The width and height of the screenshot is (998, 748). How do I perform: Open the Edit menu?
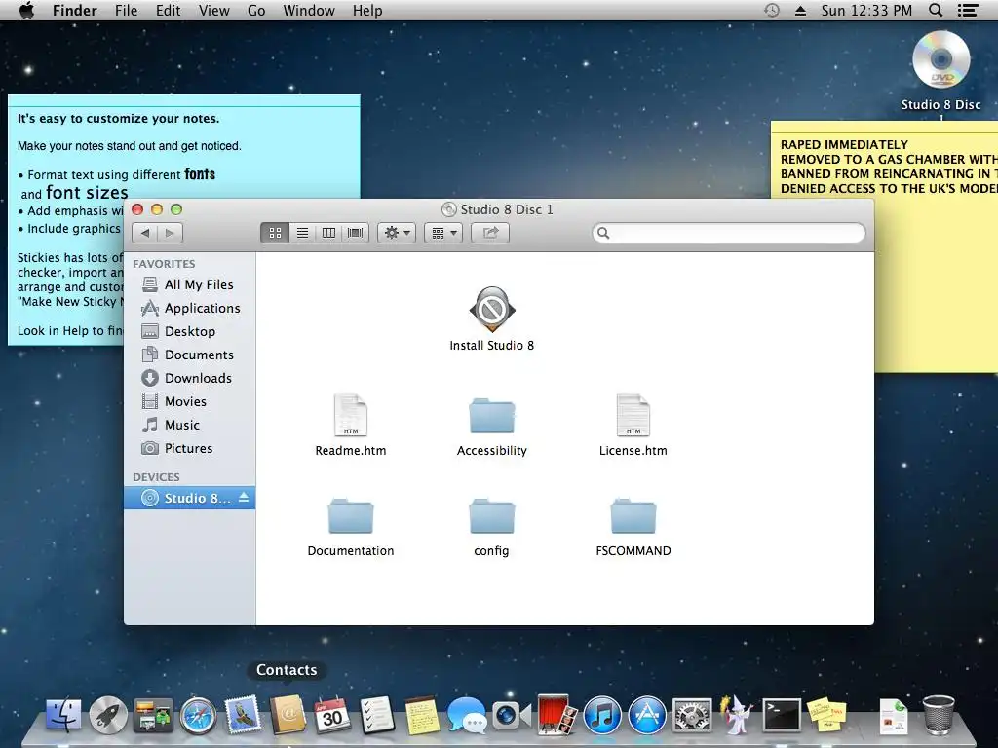(x=168, y=11)
